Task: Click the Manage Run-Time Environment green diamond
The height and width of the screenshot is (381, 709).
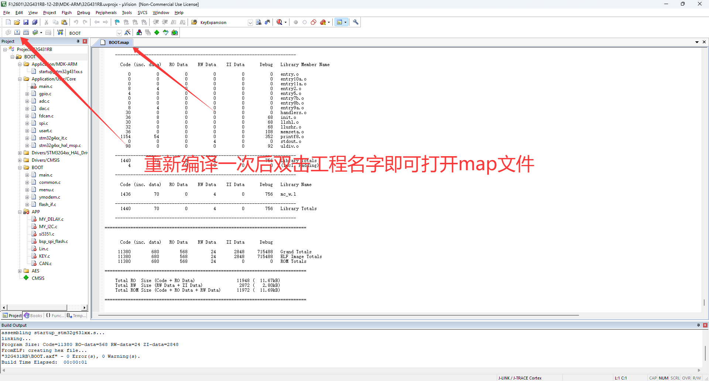Action: point(157,32)
